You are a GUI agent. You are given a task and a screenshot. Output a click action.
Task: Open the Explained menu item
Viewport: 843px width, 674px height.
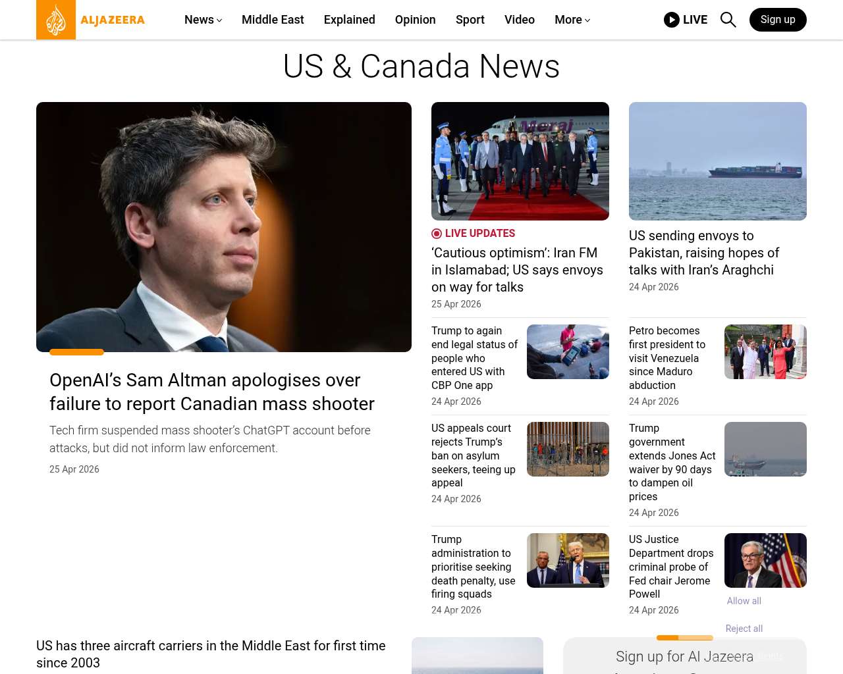click(x=349, y=20)
